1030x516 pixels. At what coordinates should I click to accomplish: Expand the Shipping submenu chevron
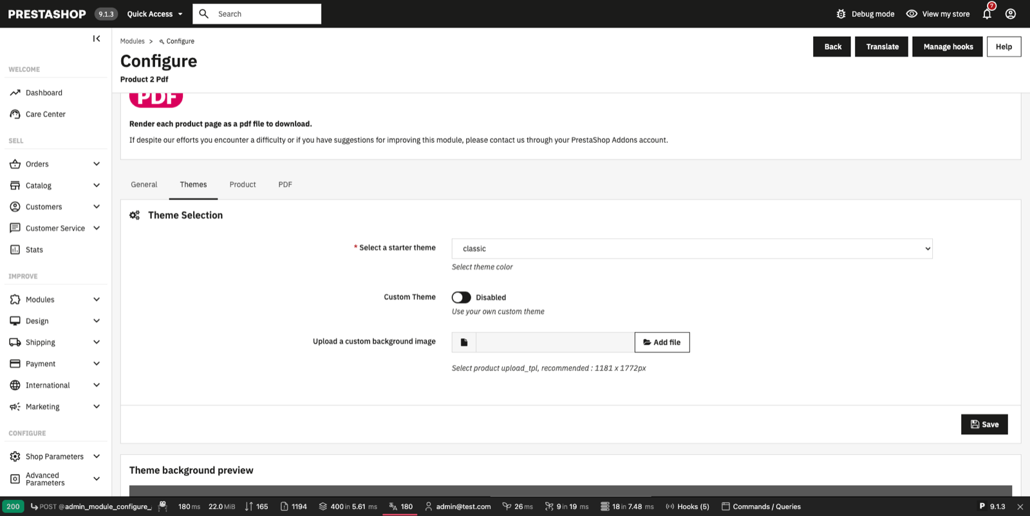[x=97, y=342]
